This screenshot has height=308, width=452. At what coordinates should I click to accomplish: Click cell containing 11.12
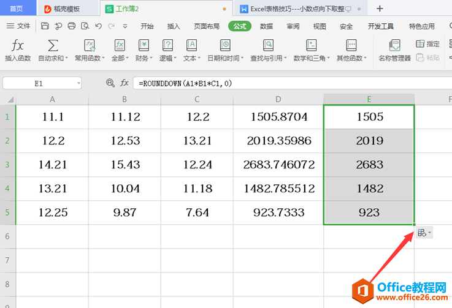click(125, 117)
